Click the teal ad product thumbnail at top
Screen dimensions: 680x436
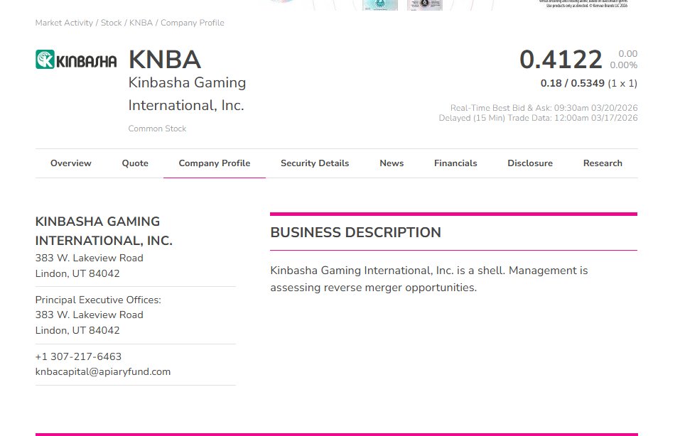coord(380,5)
